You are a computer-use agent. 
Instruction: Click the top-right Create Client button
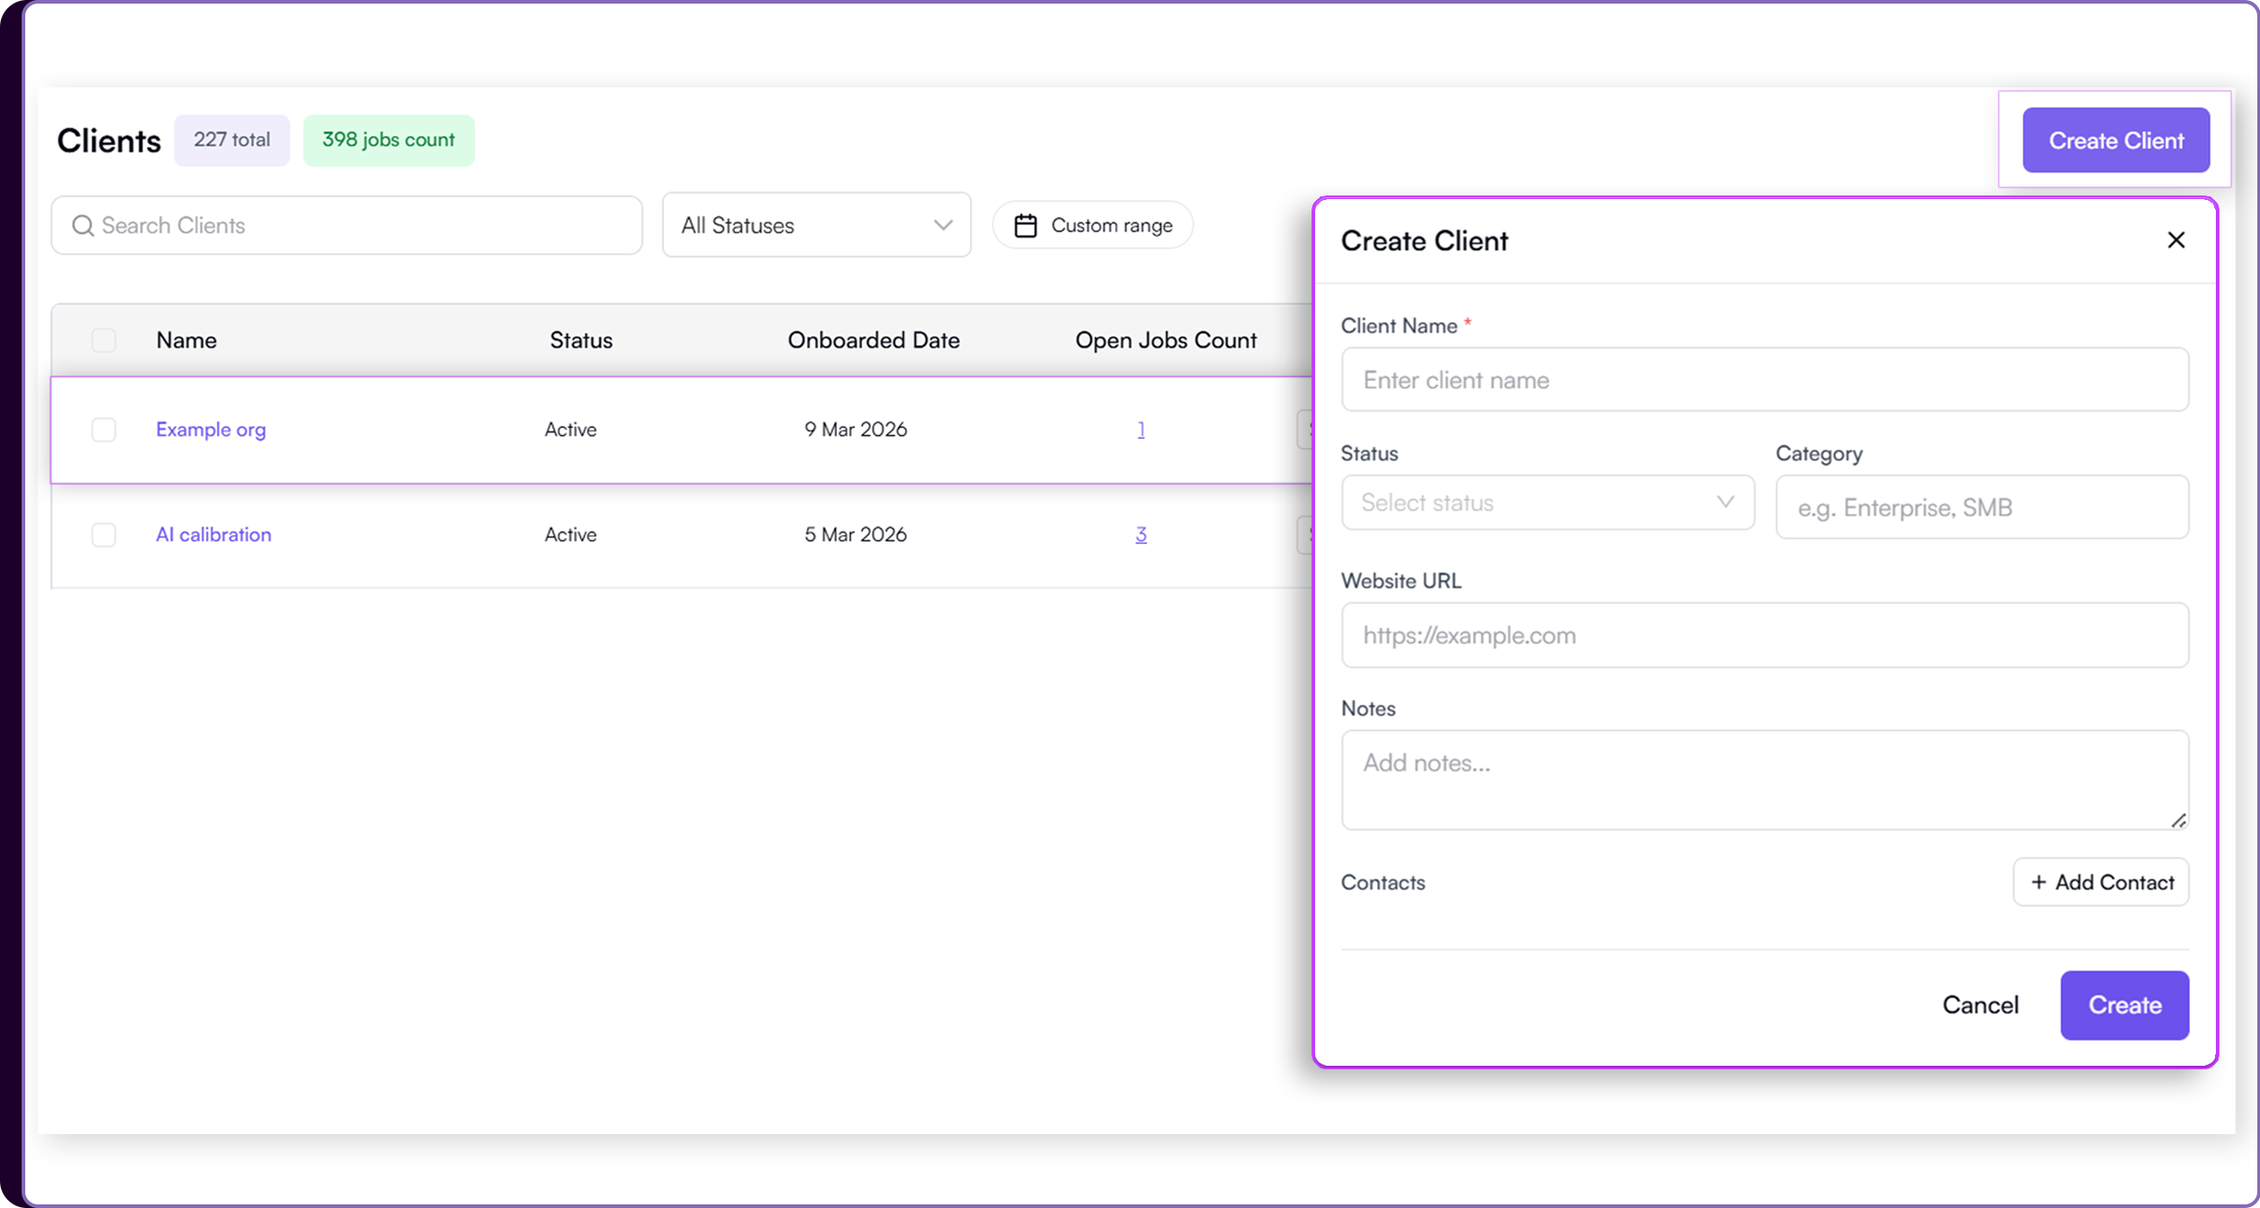(x=2116, y=141)
